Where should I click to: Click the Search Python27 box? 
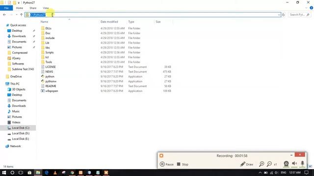(x=299, y=15)
